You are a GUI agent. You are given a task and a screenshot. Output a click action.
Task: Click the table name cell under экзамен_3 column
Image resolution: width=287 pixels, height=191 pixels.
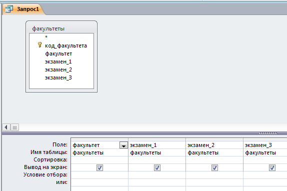click(x=265, y=152)
